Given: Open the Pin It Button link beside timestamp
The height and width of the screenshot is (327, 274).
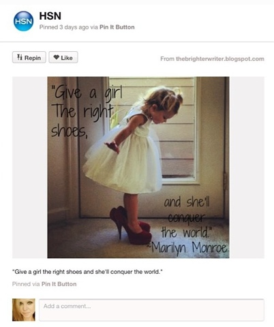Looking at the screenshot, I should (x=117, y=27).
